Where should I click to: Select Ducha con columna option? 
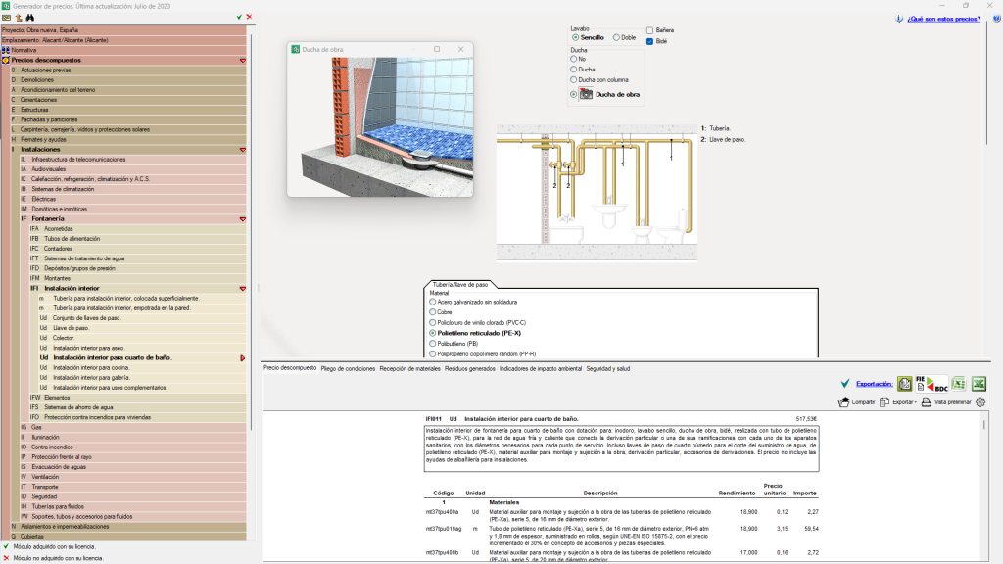pos(574,80)
